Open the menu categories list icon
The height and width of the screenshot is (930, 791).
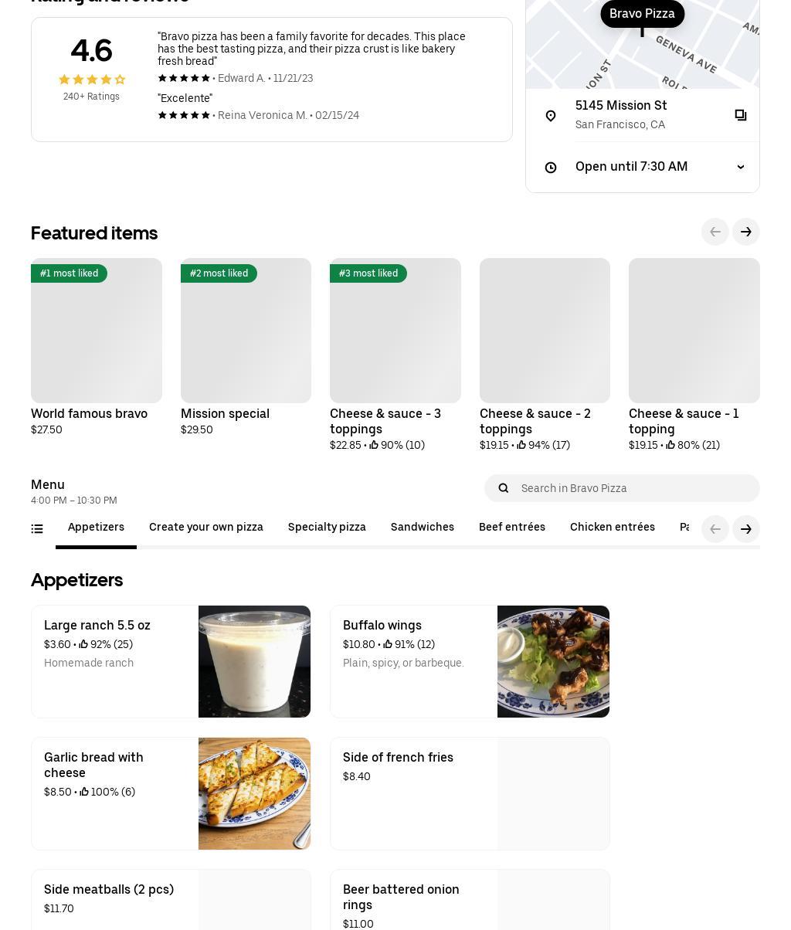[x=37, y=529]
